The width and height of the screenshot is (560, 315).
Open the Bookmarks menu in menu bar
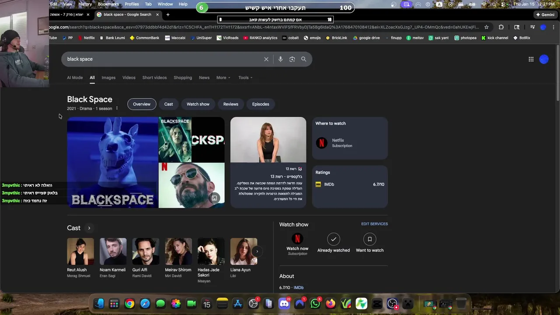(108, 4)
